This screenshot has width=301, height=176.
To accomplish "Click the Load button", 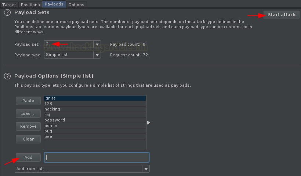I will (x=28, y=113).
